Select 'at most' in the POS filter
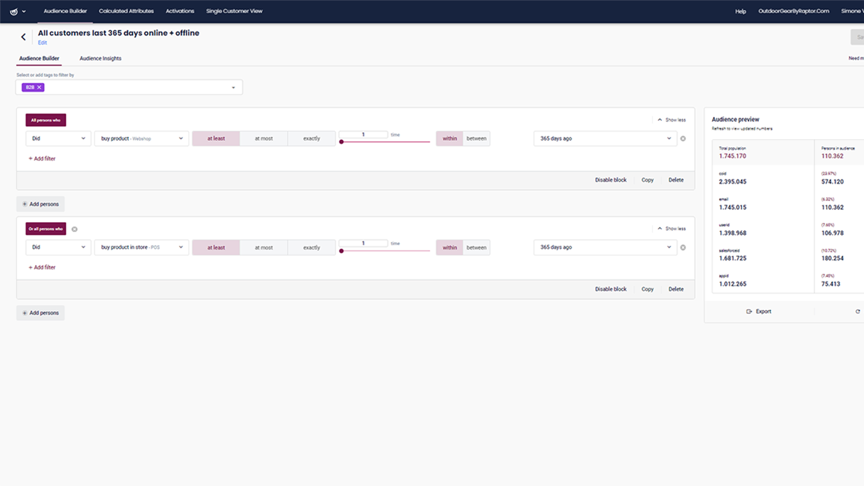The image size is (864, 486). click(x=264, y=248)
